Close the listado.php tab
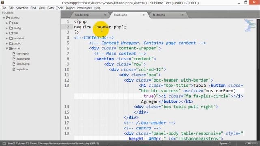Viewport: 260px width, 146px height. click(143, 15)
